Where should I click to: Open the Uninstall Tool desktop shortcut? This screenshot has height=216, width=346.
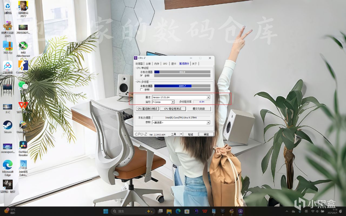23,127
